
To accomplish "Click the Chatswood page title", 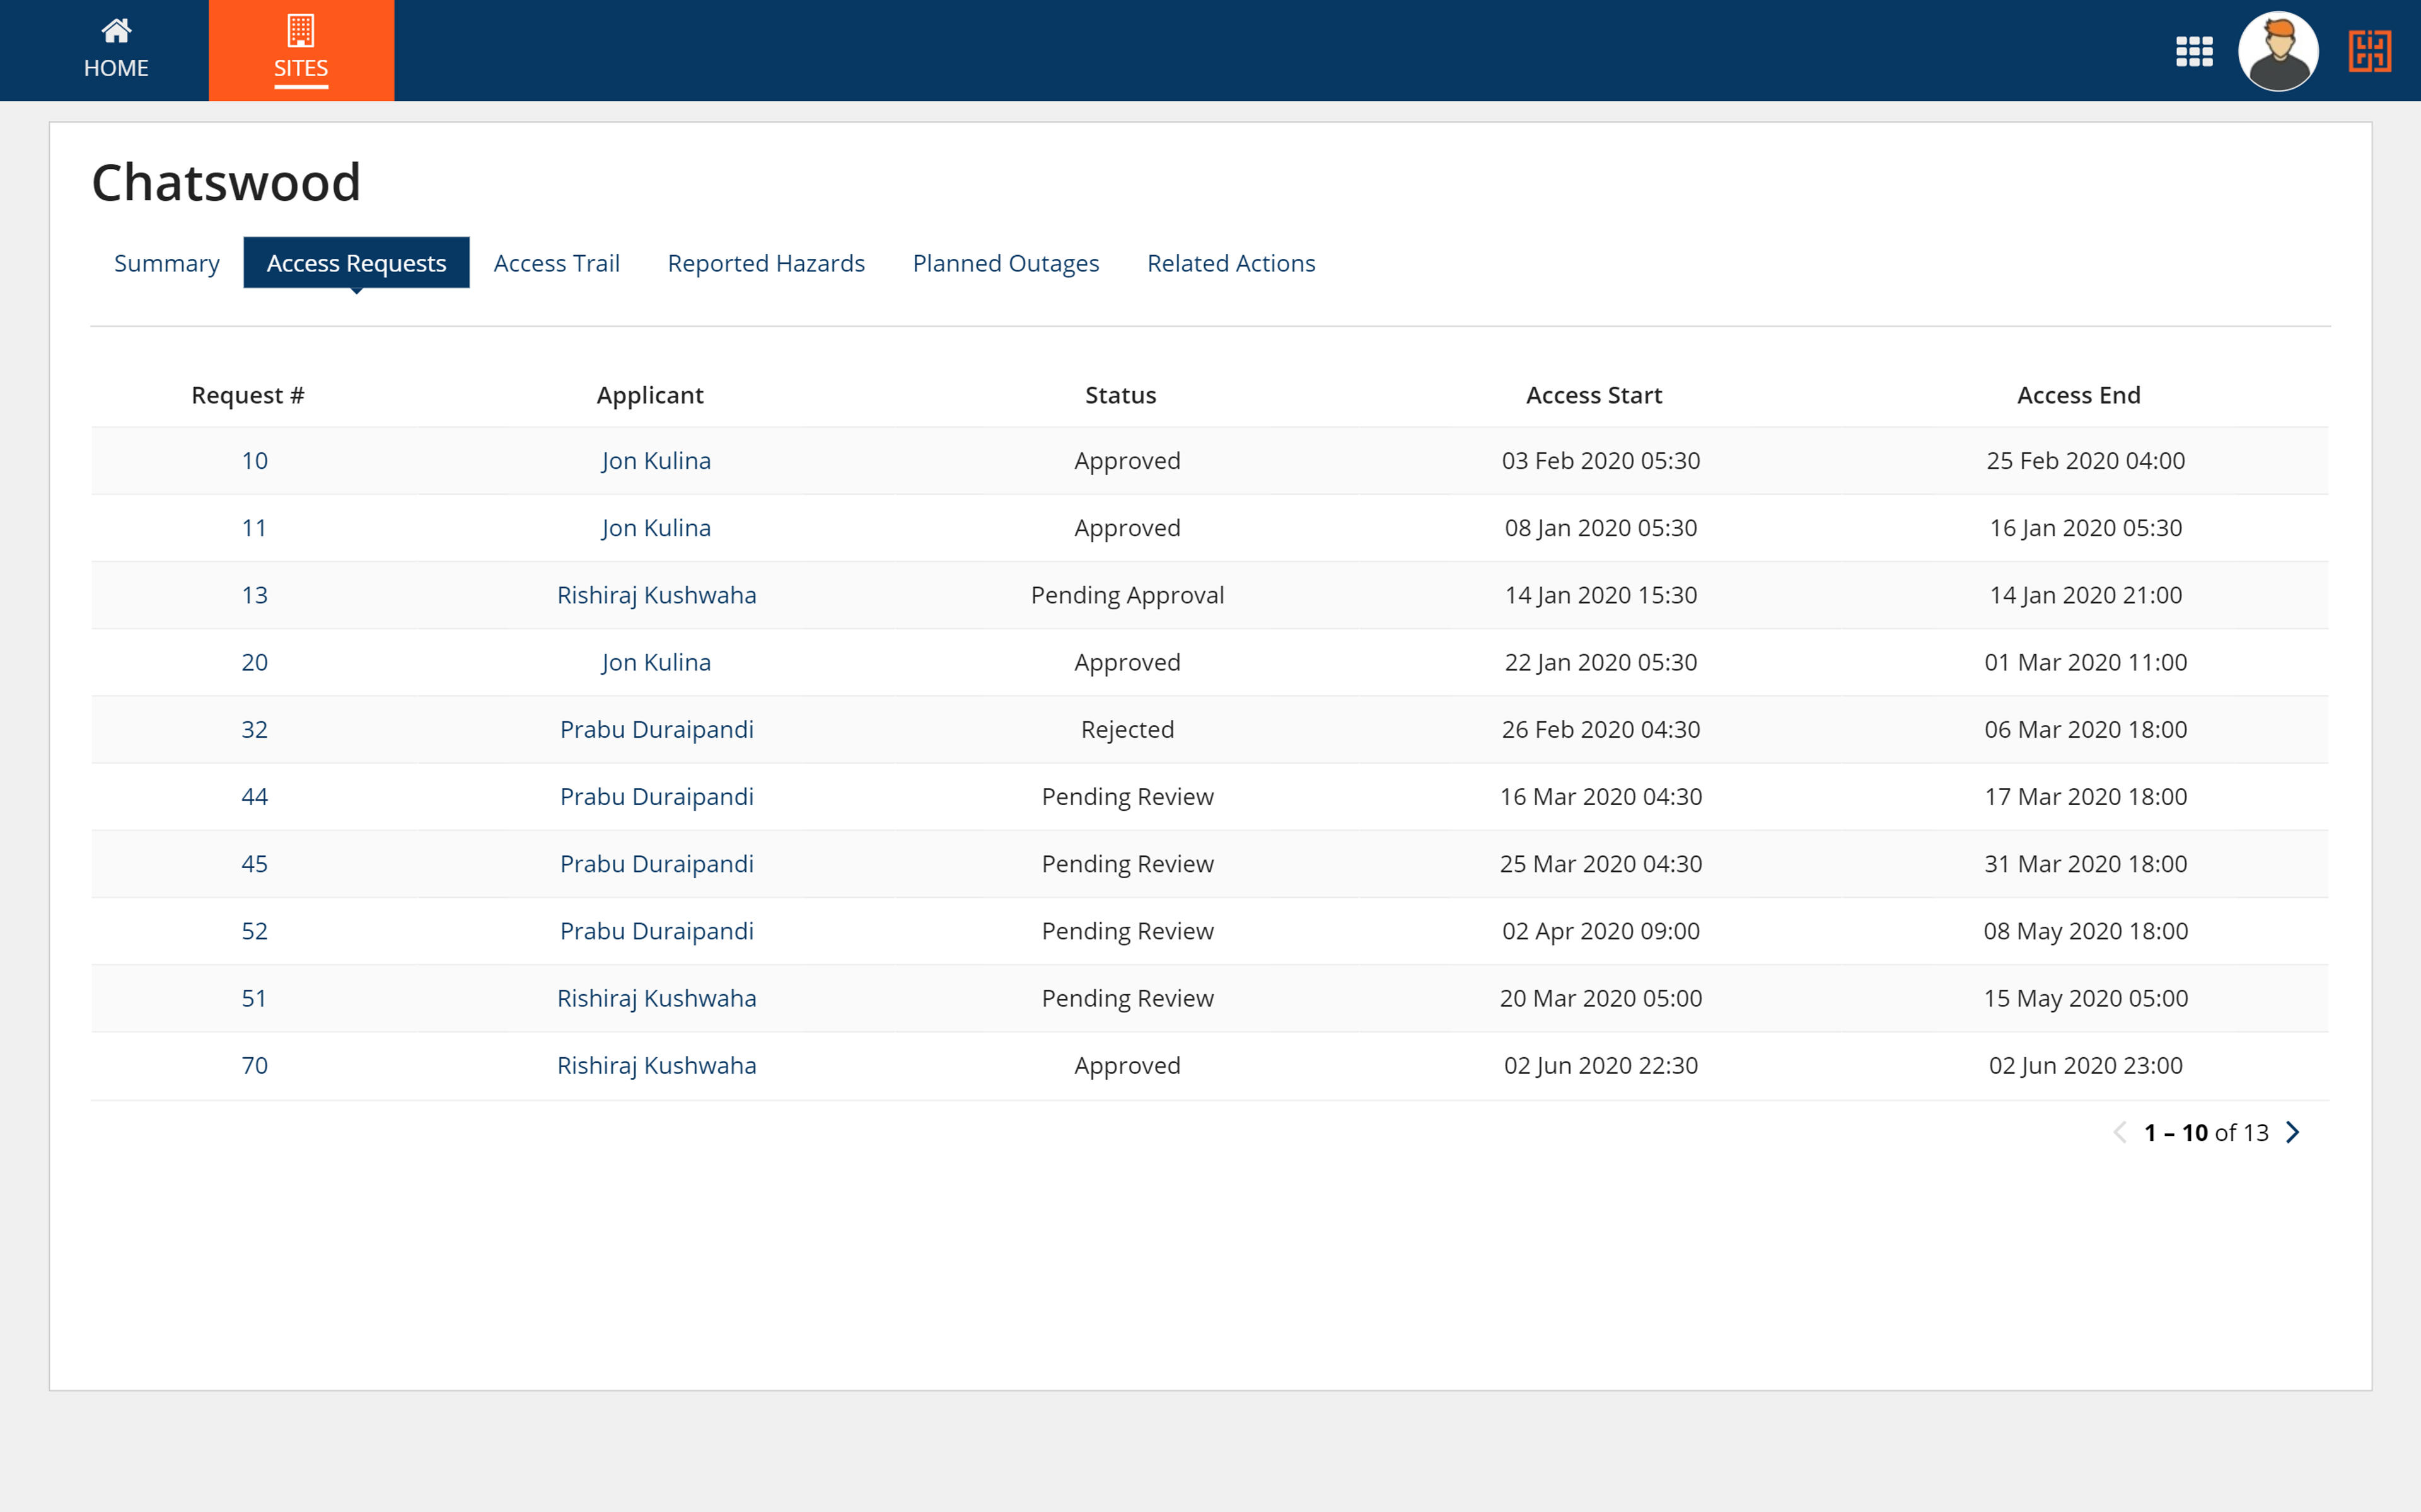I will [226, 182].
